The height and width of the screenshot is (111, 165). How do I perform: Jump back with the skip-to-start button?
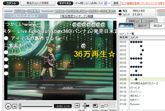tap(15, 106)
